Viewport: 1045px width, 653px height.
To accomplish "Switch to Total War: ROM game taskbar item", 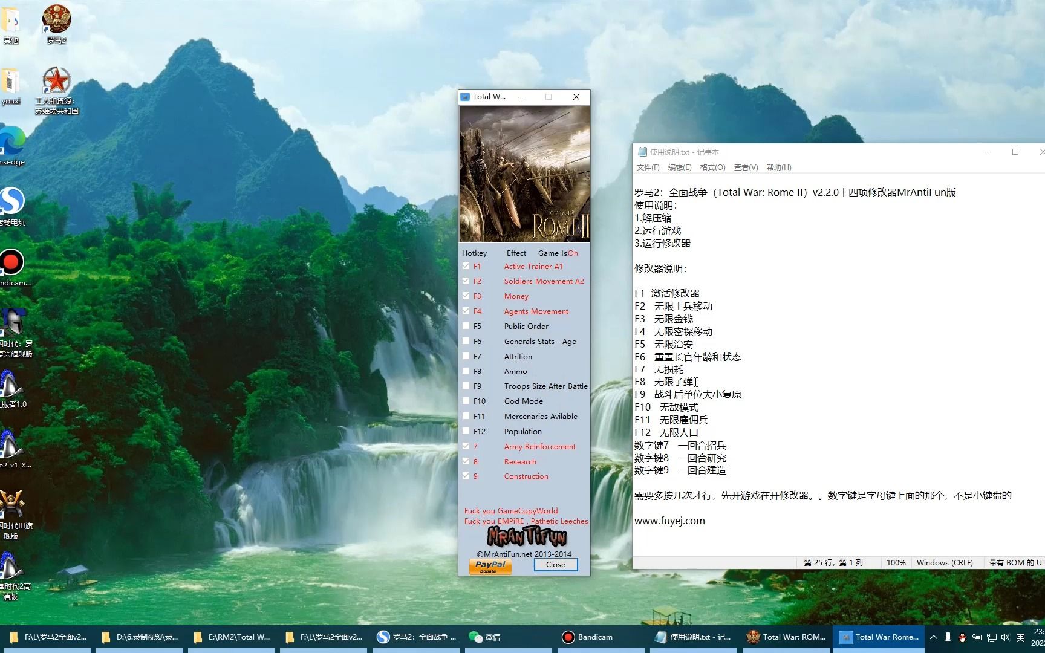I will 786,637.
